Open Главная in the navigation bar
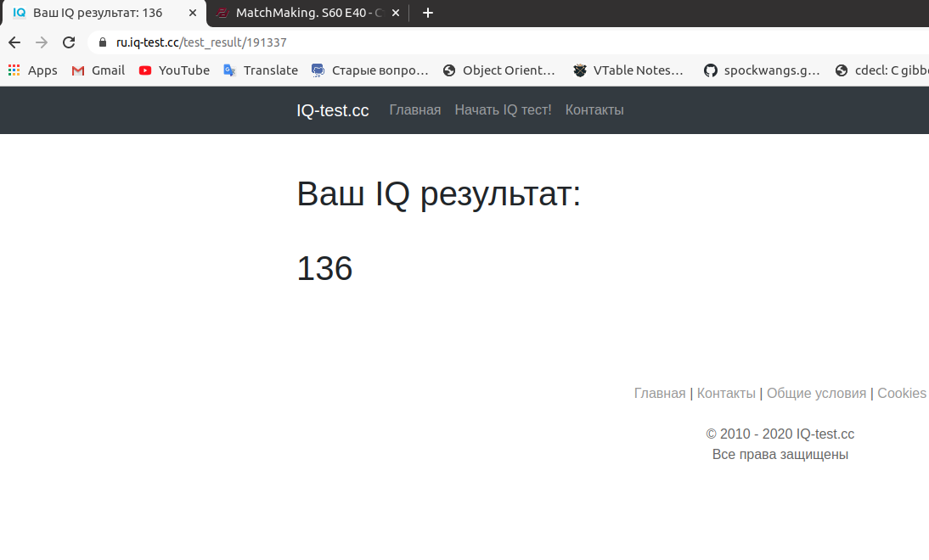 pyautogui.click(x=414, y=110)
